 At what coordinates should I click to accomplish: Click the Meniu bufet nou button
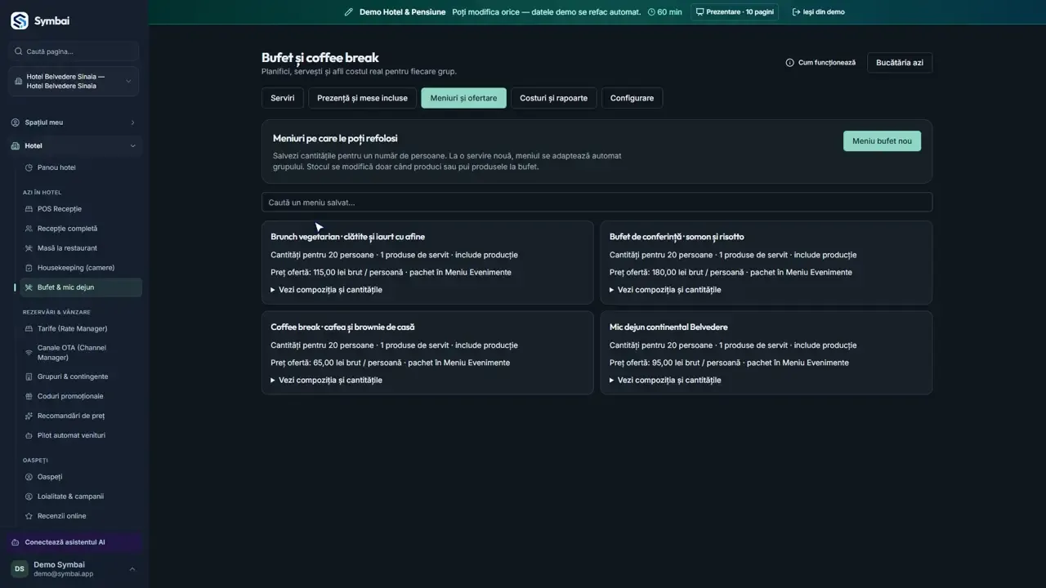pos(882,141)
